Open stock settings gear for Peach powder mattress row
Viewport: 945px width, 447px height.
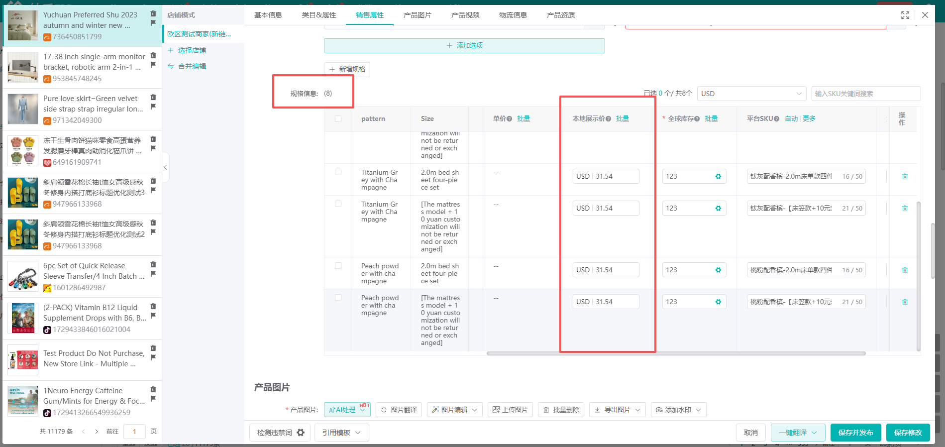click(718, 302)
